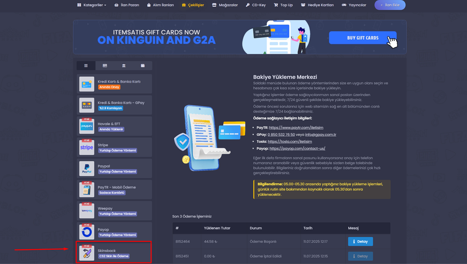Screen dimensions: 467x264
Task: Open the payop.com/contact-us link
Action: click(x=297, y=148)
